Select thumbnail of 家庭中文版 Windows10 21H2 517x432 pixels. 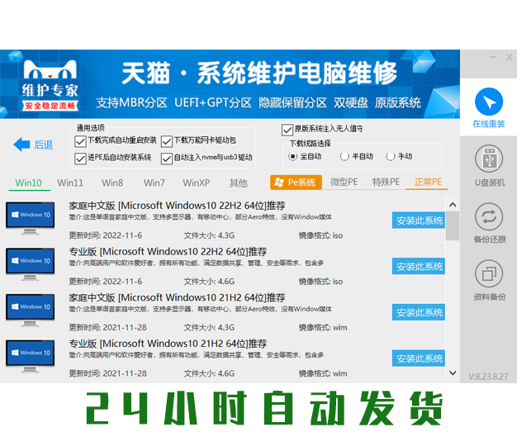point(30,311)
